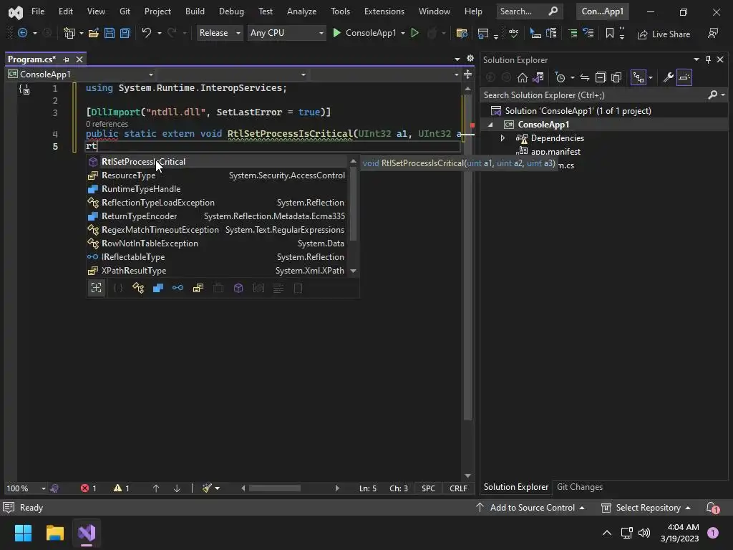Click the warning count indicator showing 1

(122, 488)
